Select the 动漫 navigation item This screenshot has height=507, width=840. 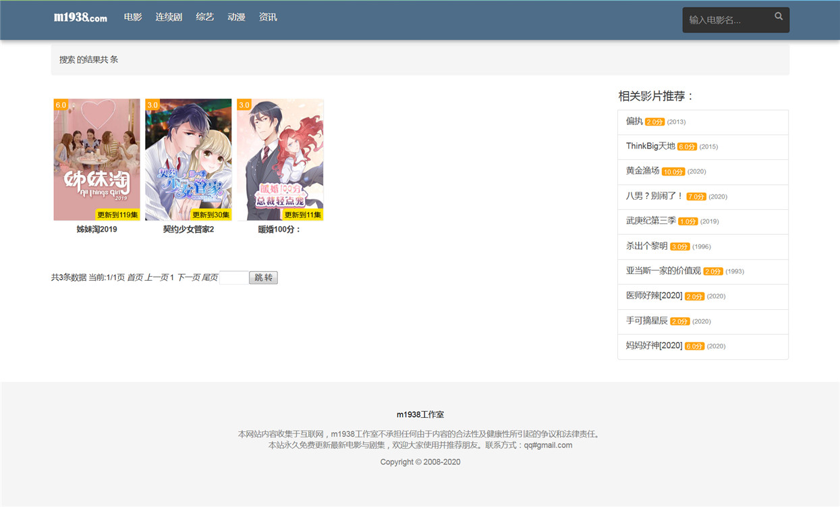click(x=236, y=17)
